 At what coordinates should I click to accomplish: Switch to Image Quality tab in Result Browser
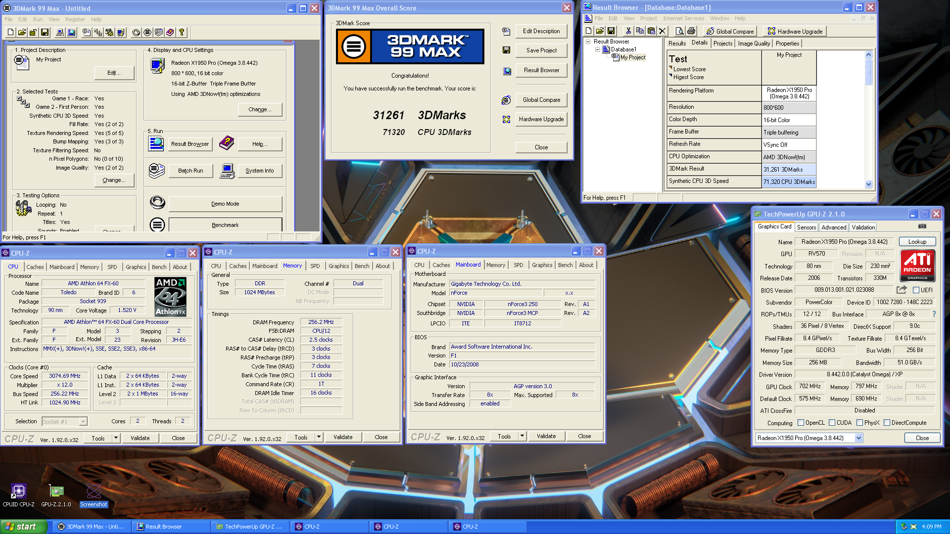pos(754,44)
